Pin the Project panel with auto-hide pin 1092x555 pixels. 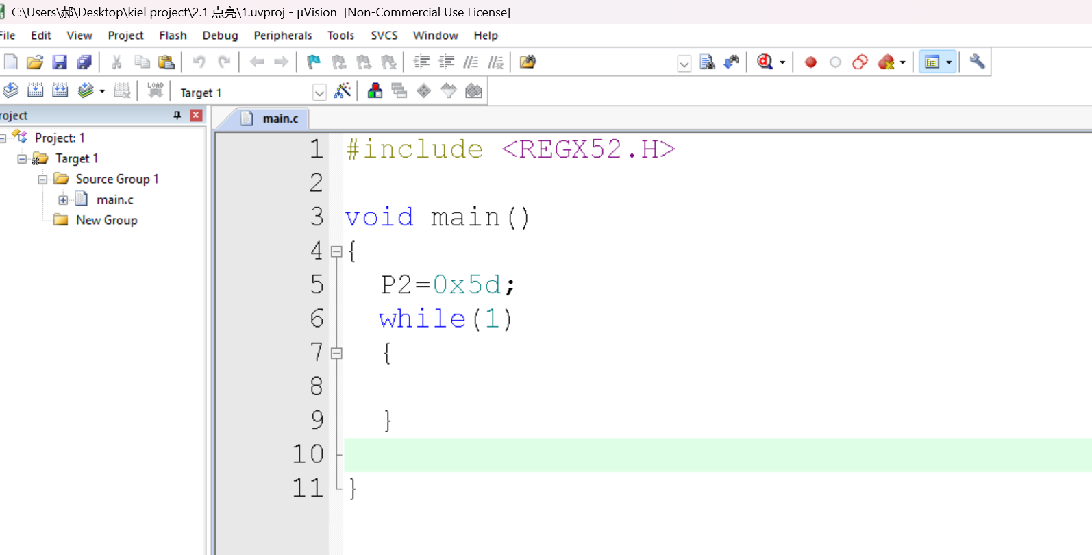point(177,115)
